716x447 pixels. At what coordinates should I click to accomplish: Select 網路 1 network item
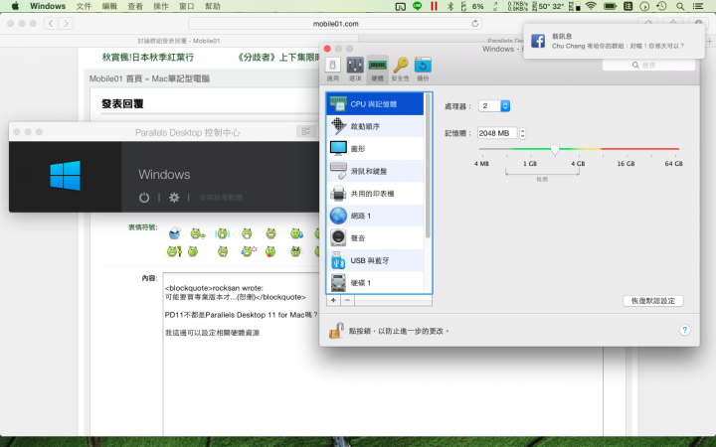[375, 216]
